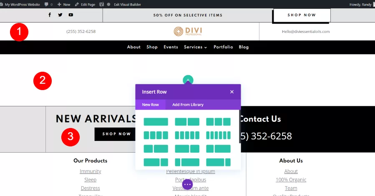This screenshot has width=375, height=196.
Task: Open the Team footer link
Action: (291, 188)
